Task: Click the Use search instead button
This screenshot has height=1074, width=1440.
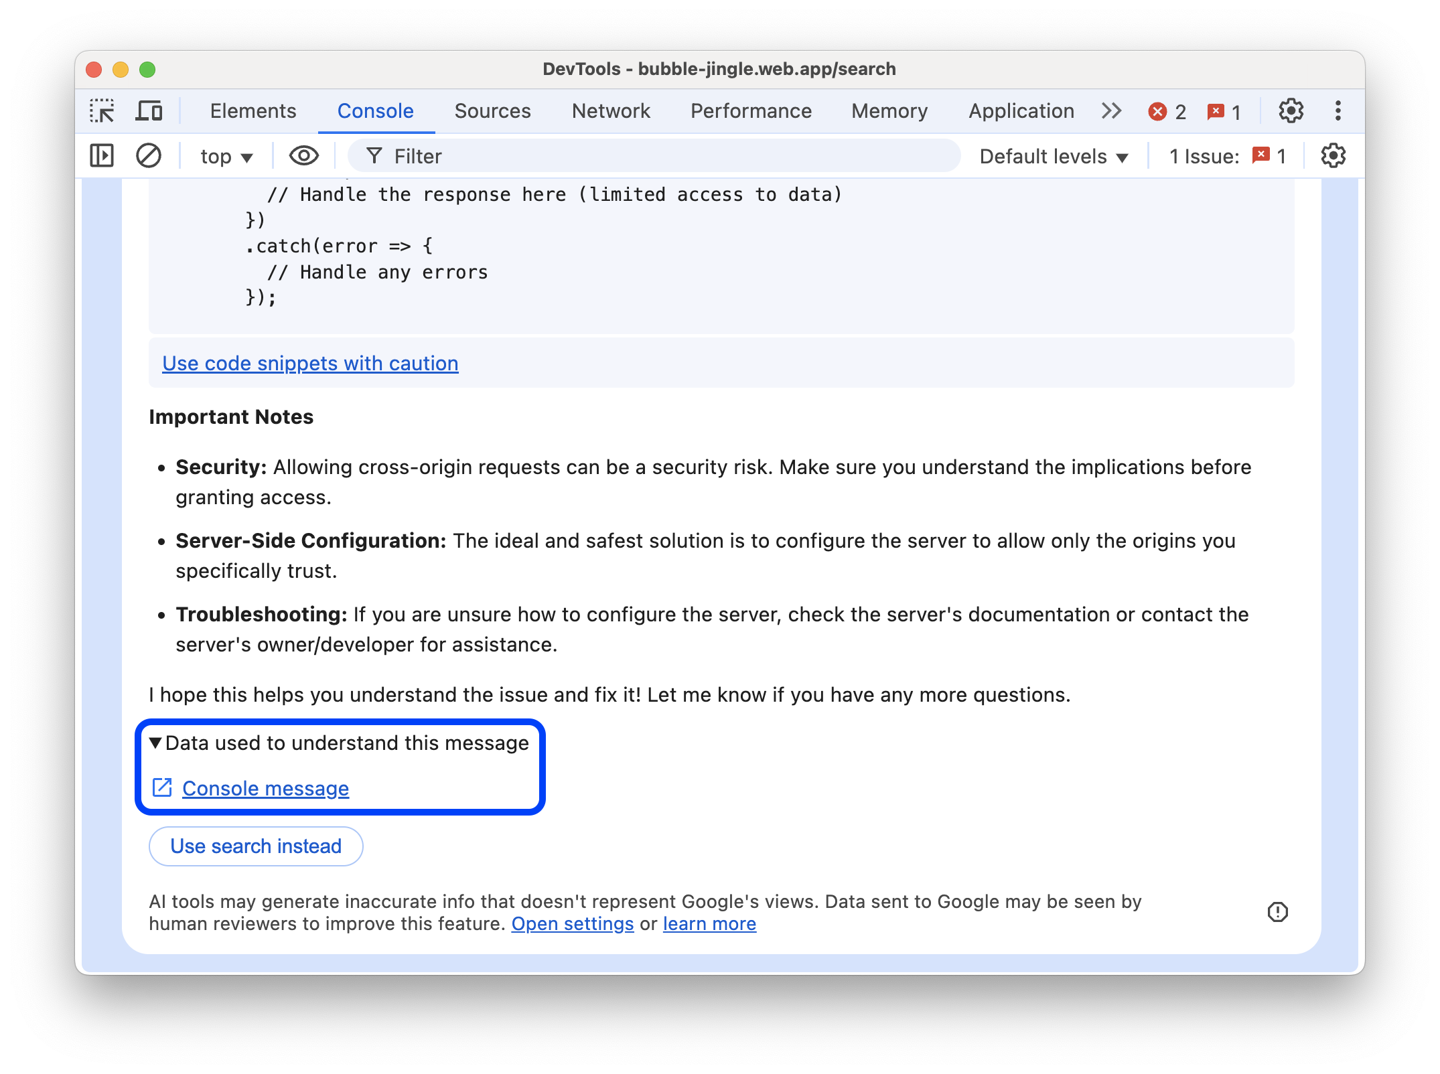Action: click(x=254, y=844)
